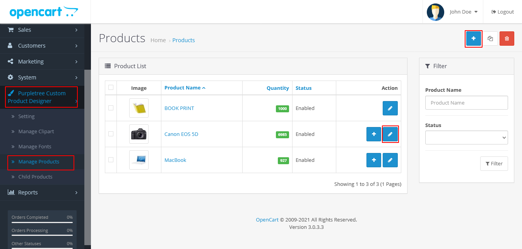Select all products with header checkbox

(x=111, y=88)
